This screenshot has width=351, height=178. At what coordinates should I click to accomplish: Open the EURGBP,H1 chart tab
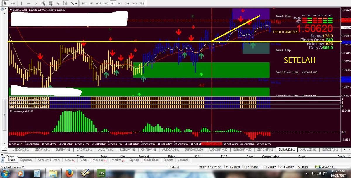coord(331,150)
